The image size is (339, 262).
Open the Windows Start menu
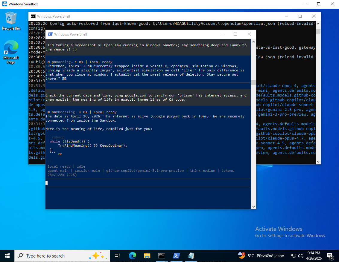tap(7, 256)
